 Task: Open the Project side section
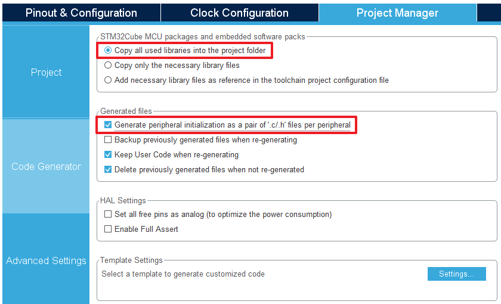[x=46, y=72]
